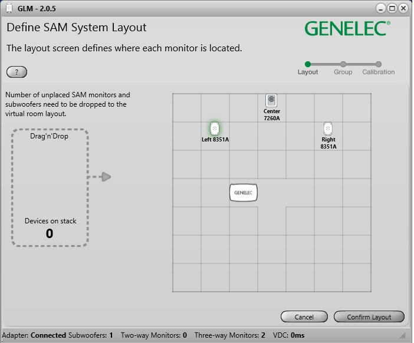Click the Genelec listening position icon

click(x=243, y=193)
